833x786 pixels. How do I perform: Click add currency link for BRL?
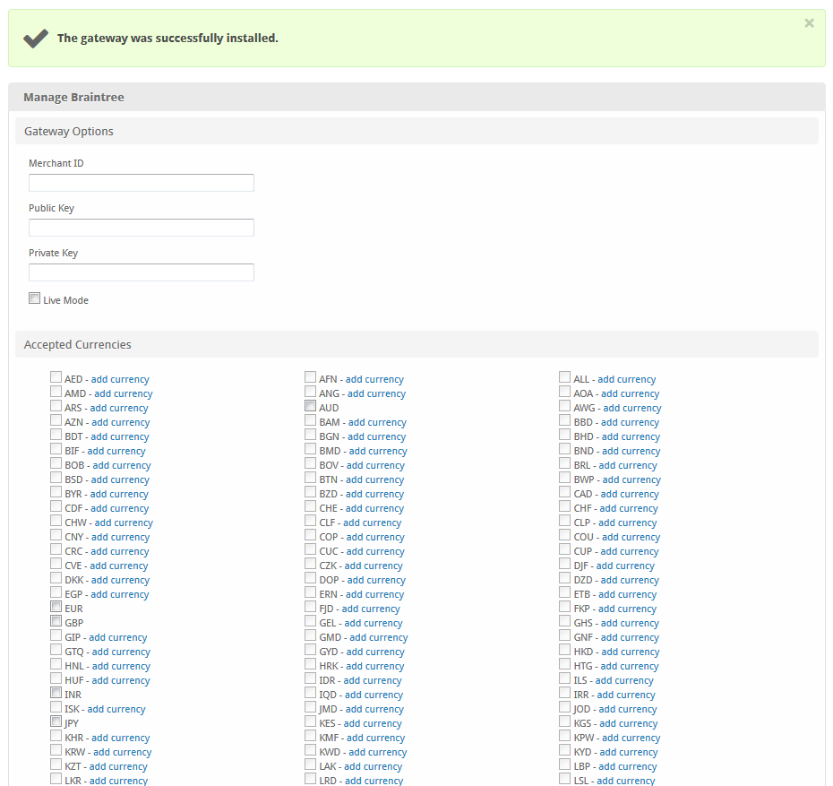tap(628, 465)
